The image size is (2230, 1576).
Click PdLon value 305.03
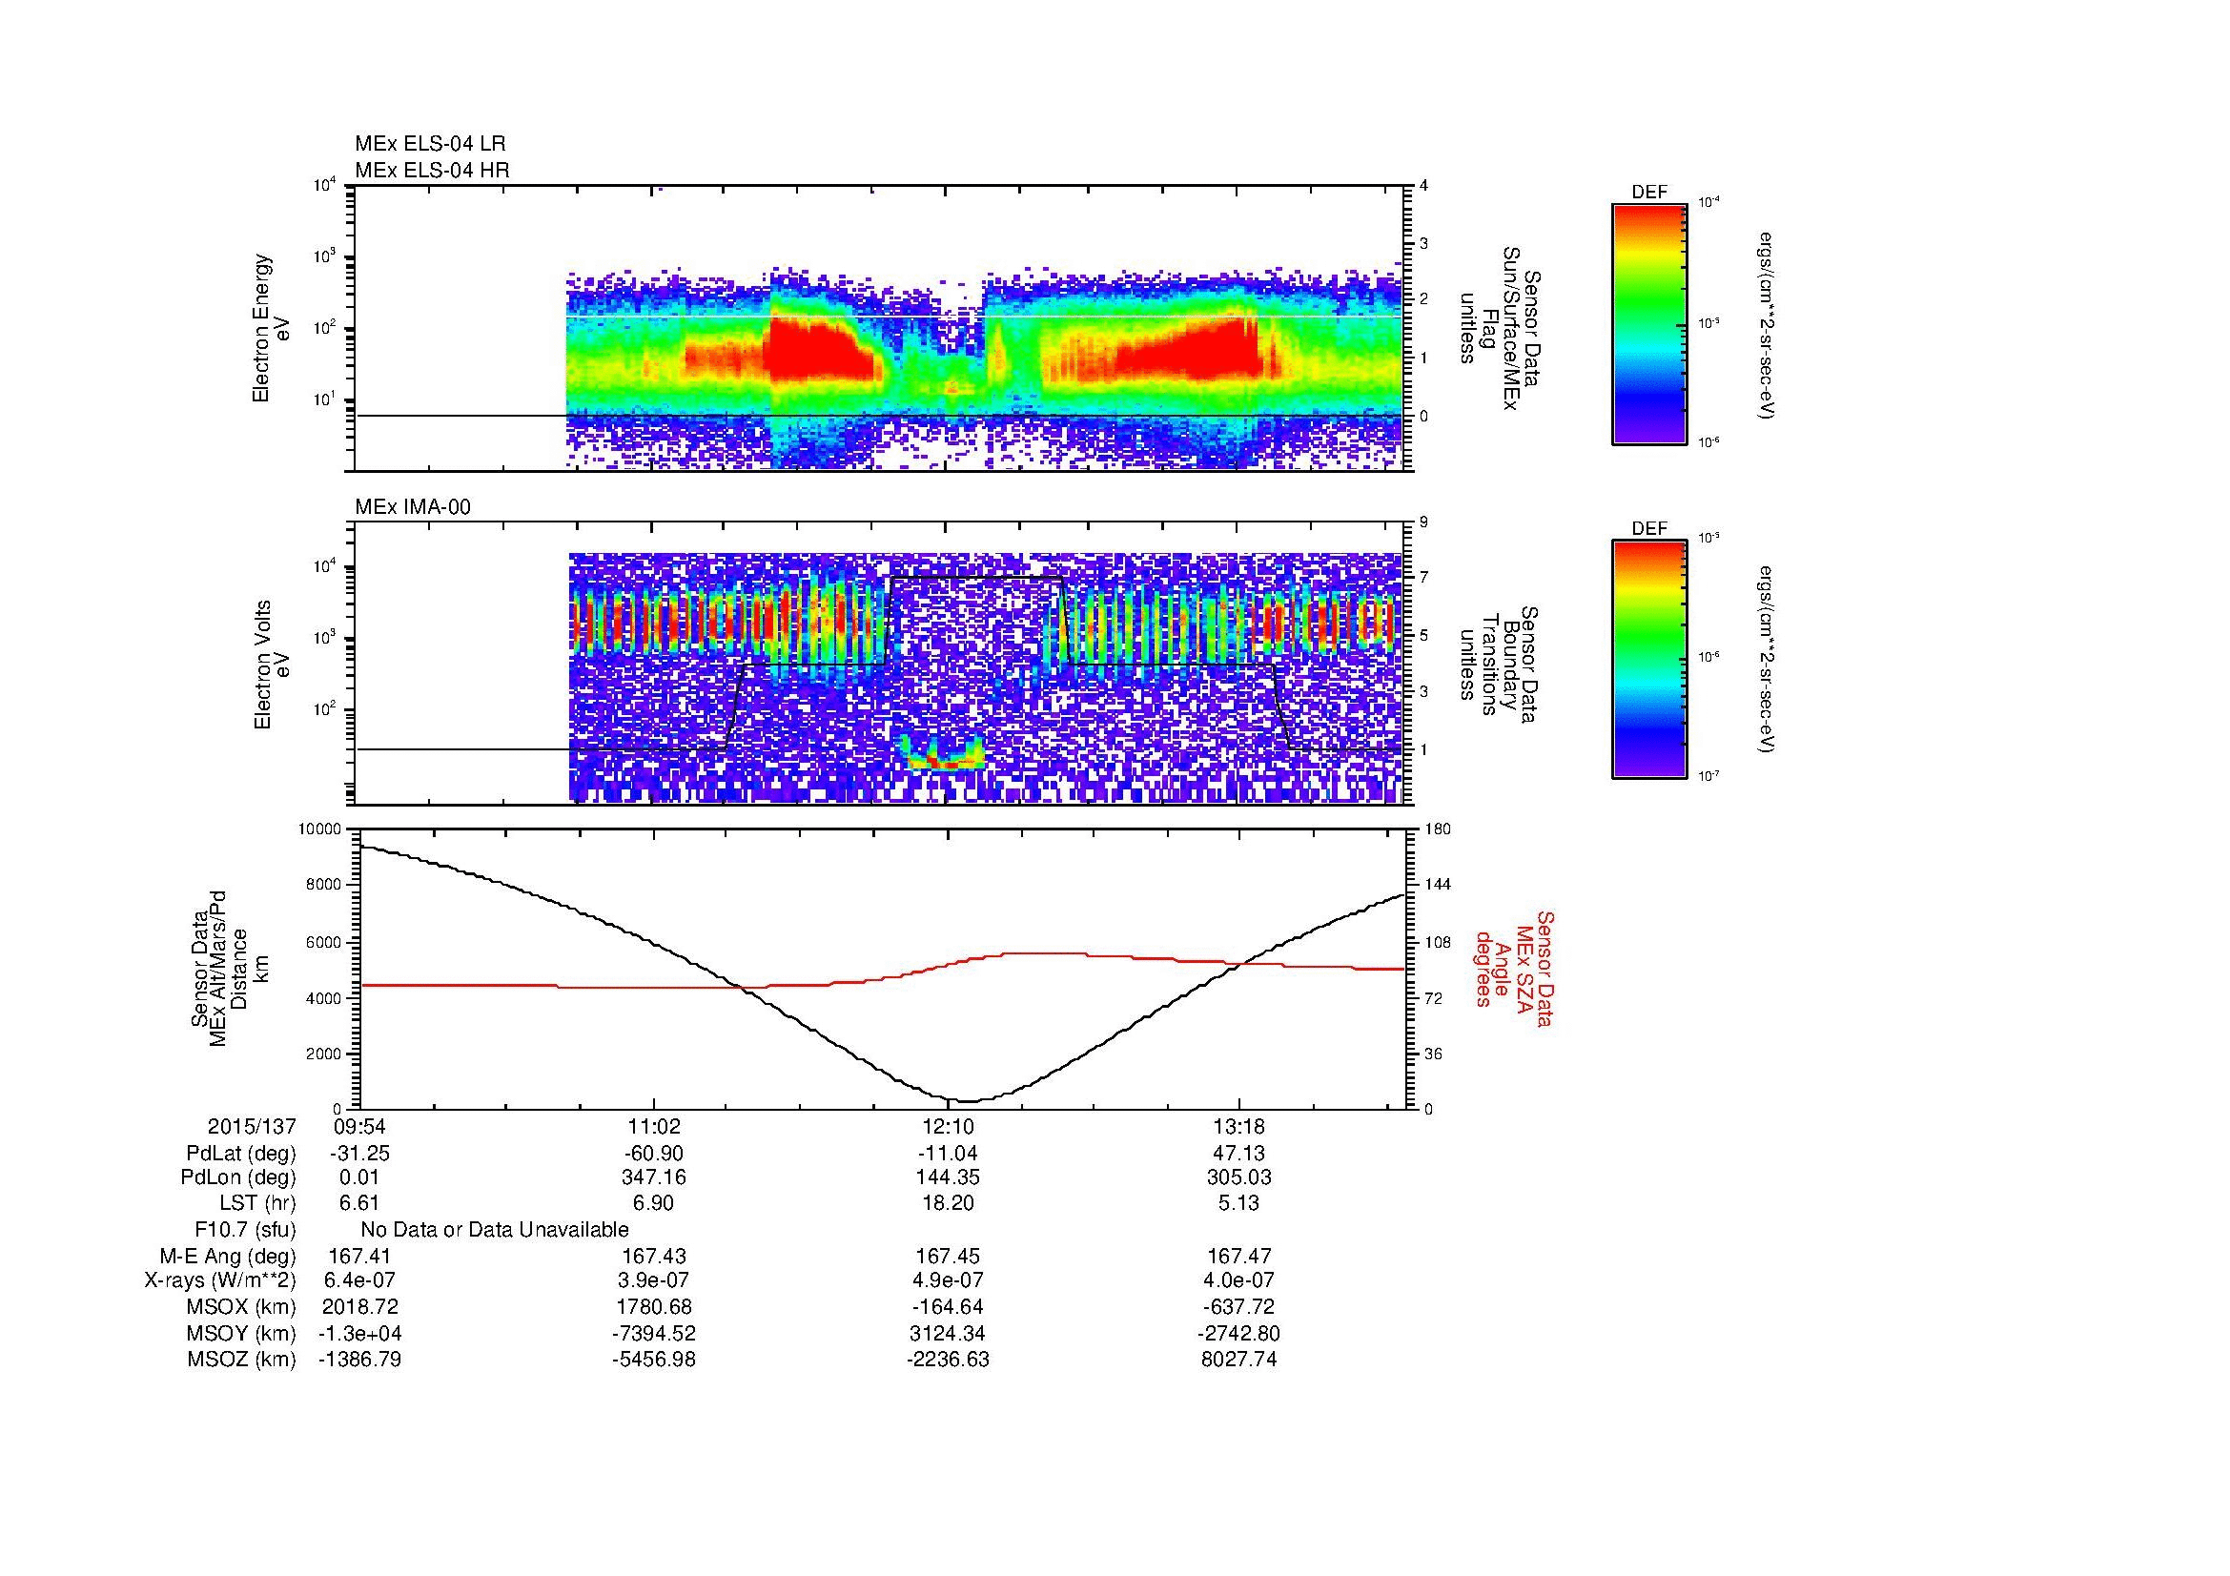pos(1239,1177)
